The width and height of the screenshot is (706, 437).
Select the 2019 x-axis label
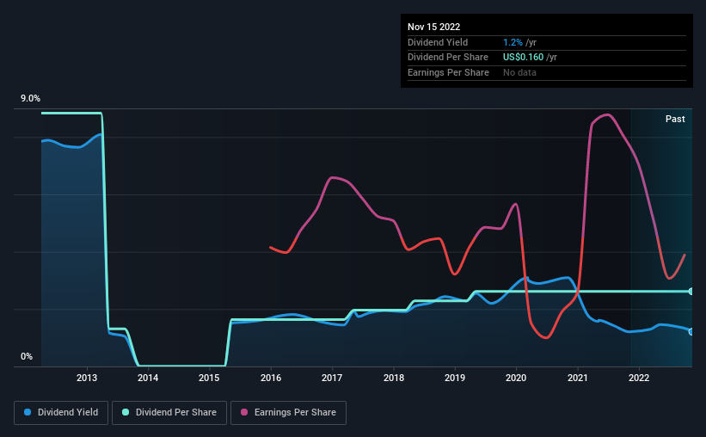(x=455, y=378)
